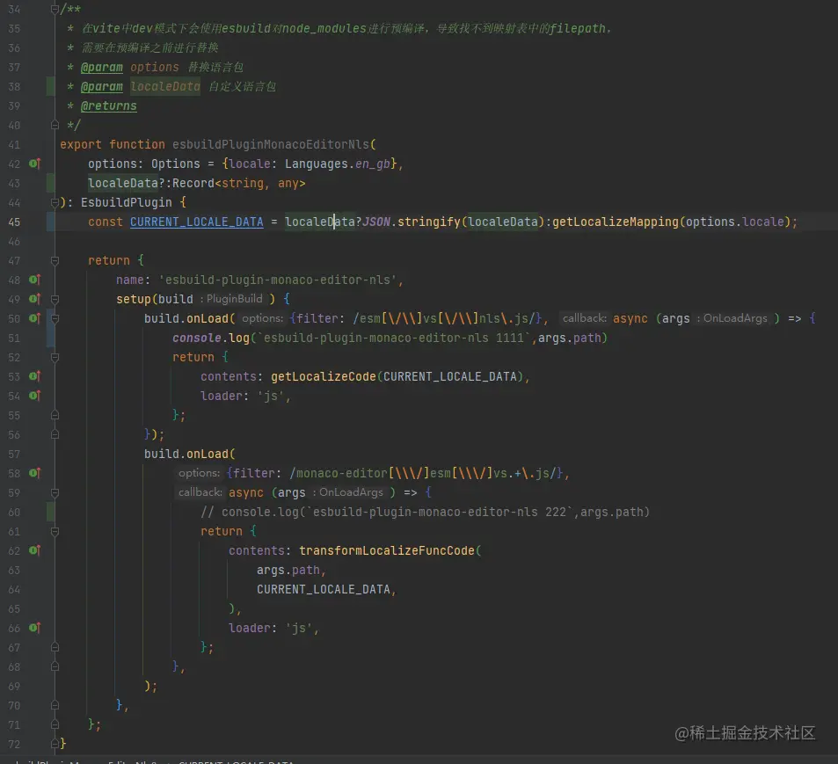The image size is (838, 764).
Task: Click the 'options:' inlay hint on line 58
Action: point(199,473)
